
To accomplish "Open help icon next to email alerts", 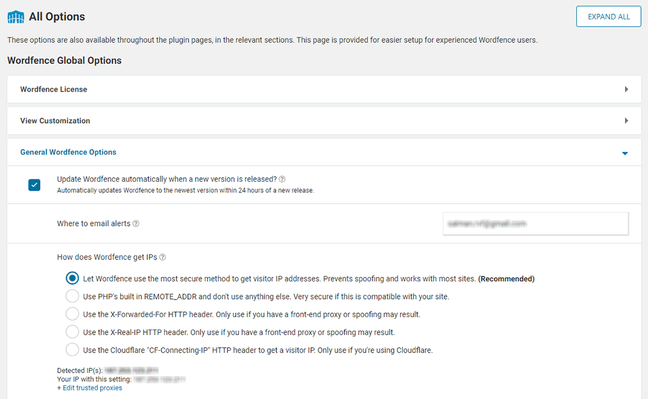I will pyautogui.click(x=136, y=224).
